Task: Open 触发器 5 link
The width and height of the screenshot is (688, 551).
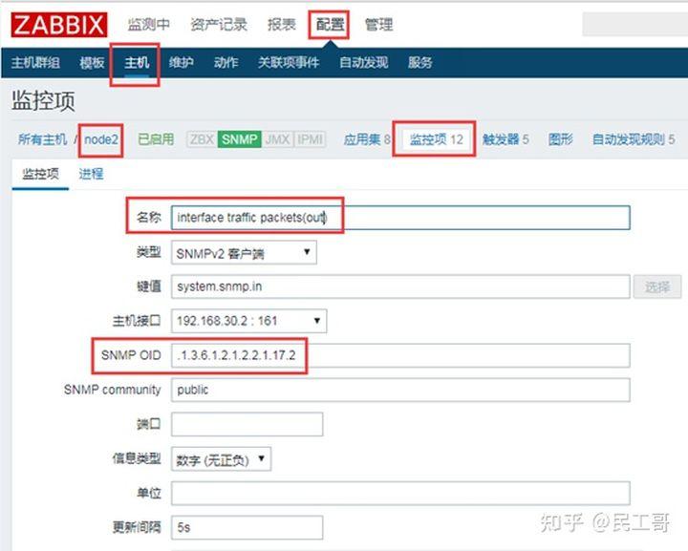Action: [x=505, y=139]
